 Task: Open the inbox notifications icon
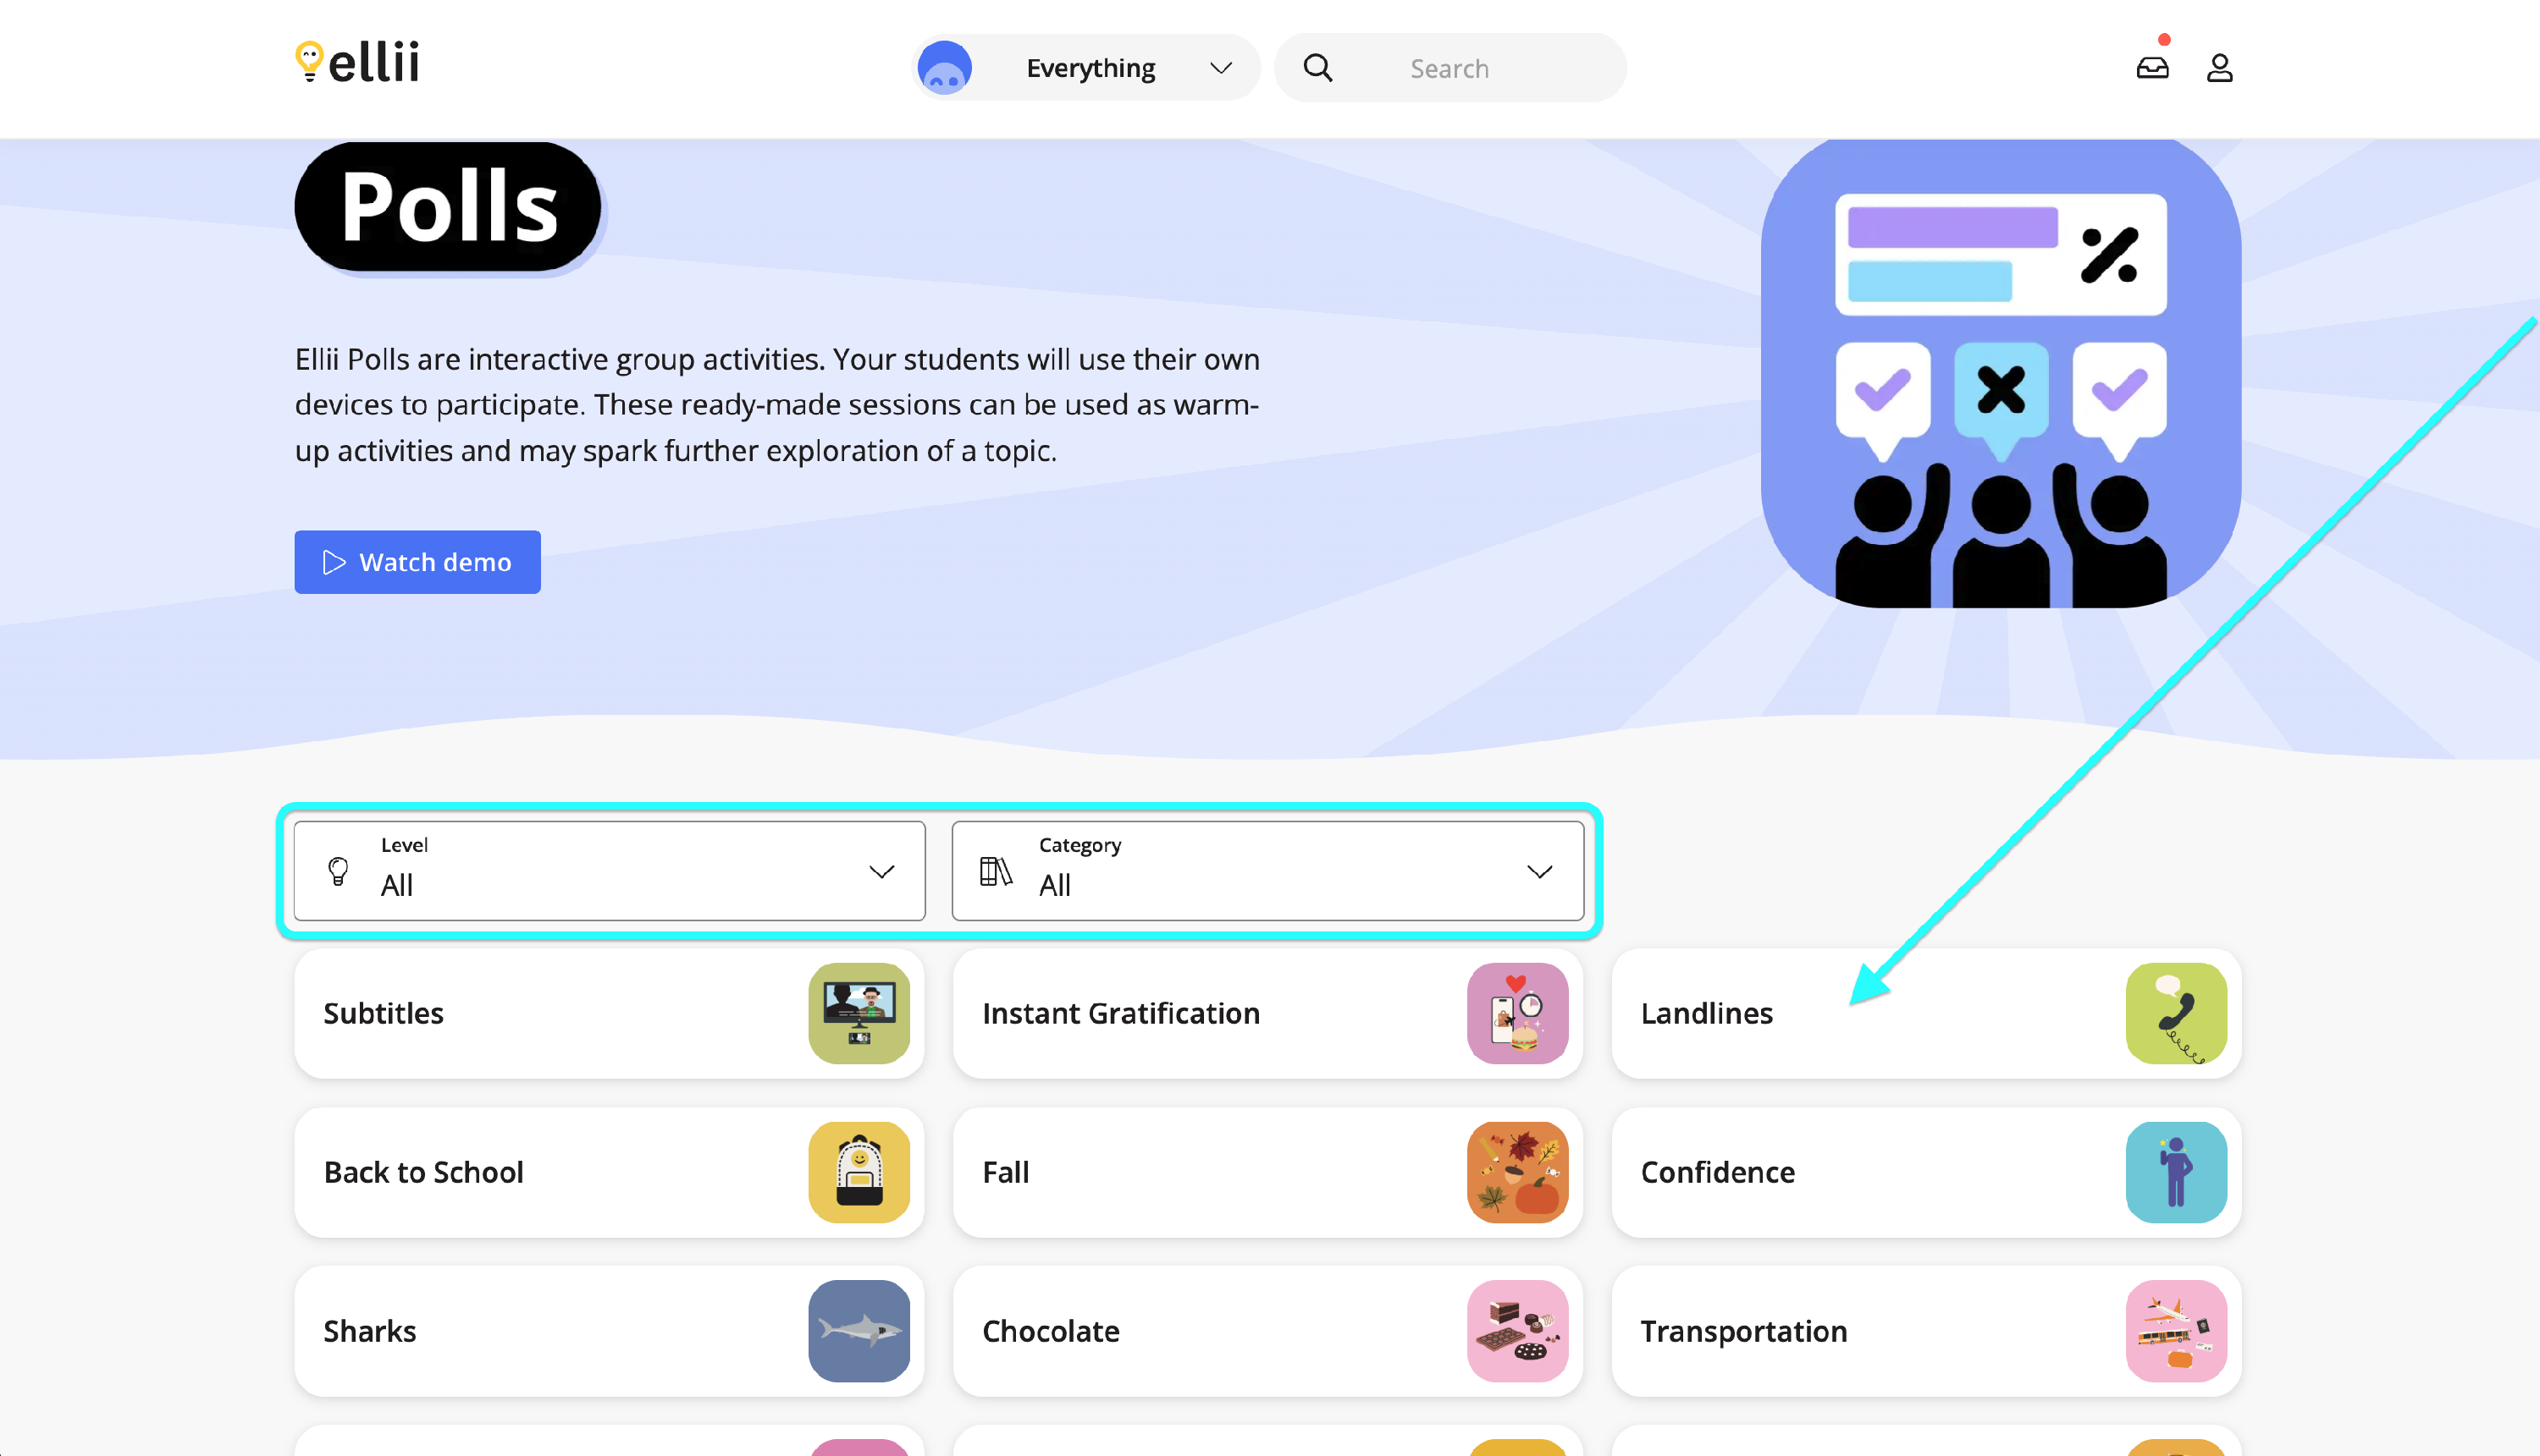2153,68
